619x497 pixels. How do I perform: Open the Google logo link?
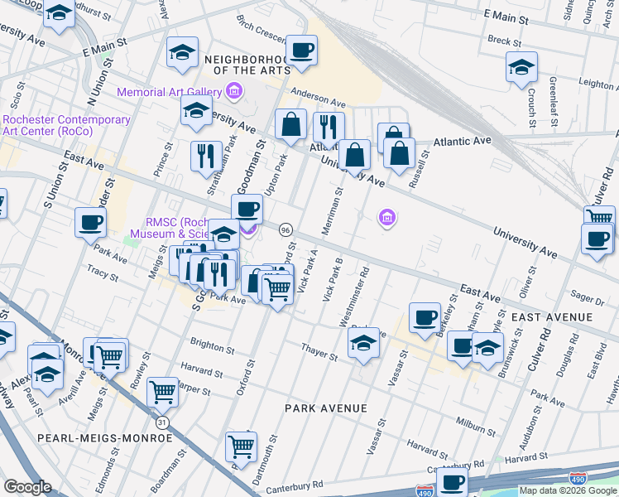[27, 487]
